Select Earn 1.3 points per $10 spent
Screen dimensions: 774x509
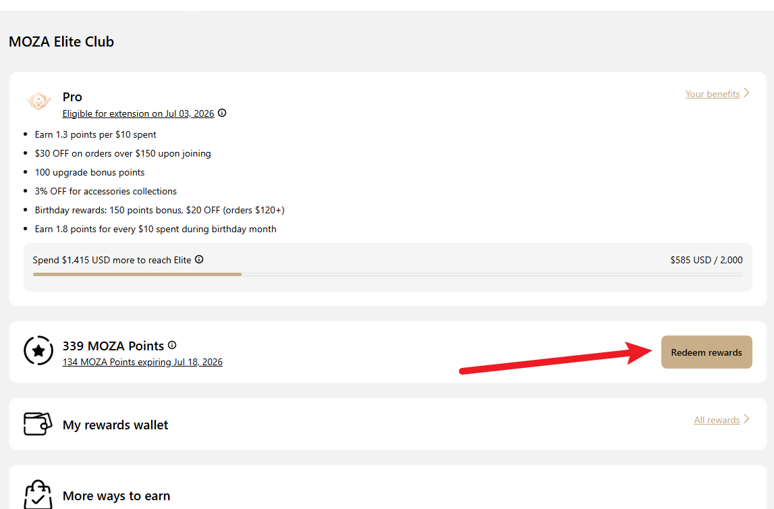click(95, 134)
